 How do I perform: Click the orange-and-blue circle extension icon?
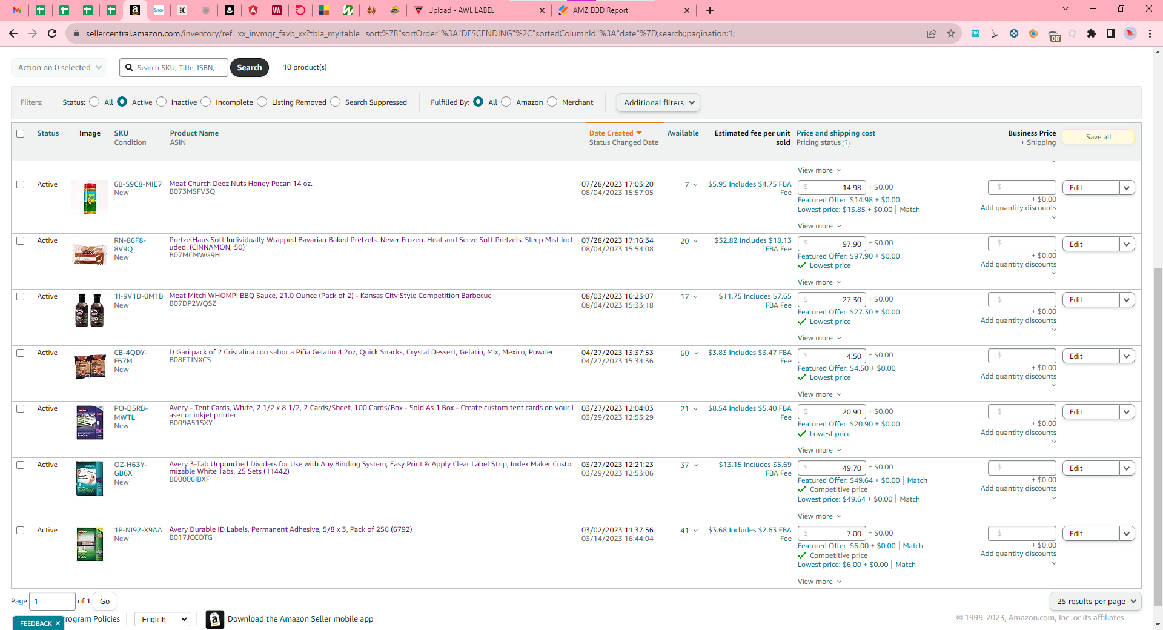pos(1033,33)
